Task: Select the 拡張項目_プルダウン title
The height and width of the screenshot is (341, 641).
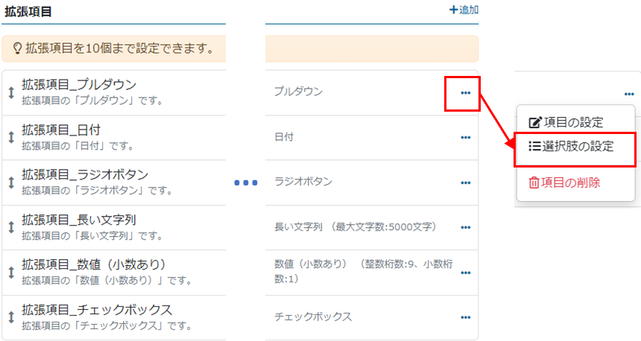Action: (79, 85)
